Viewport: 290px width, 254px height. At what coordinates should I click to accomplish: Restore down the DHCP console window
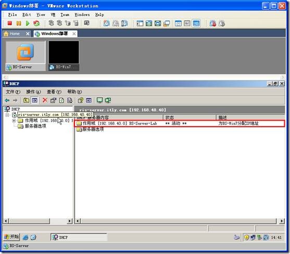275,84
